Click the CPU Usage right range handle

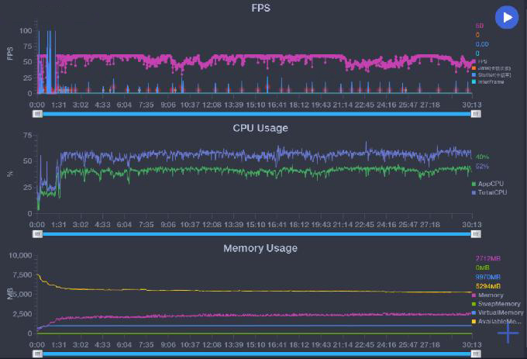pyautogui.click(x=476, y=234)
